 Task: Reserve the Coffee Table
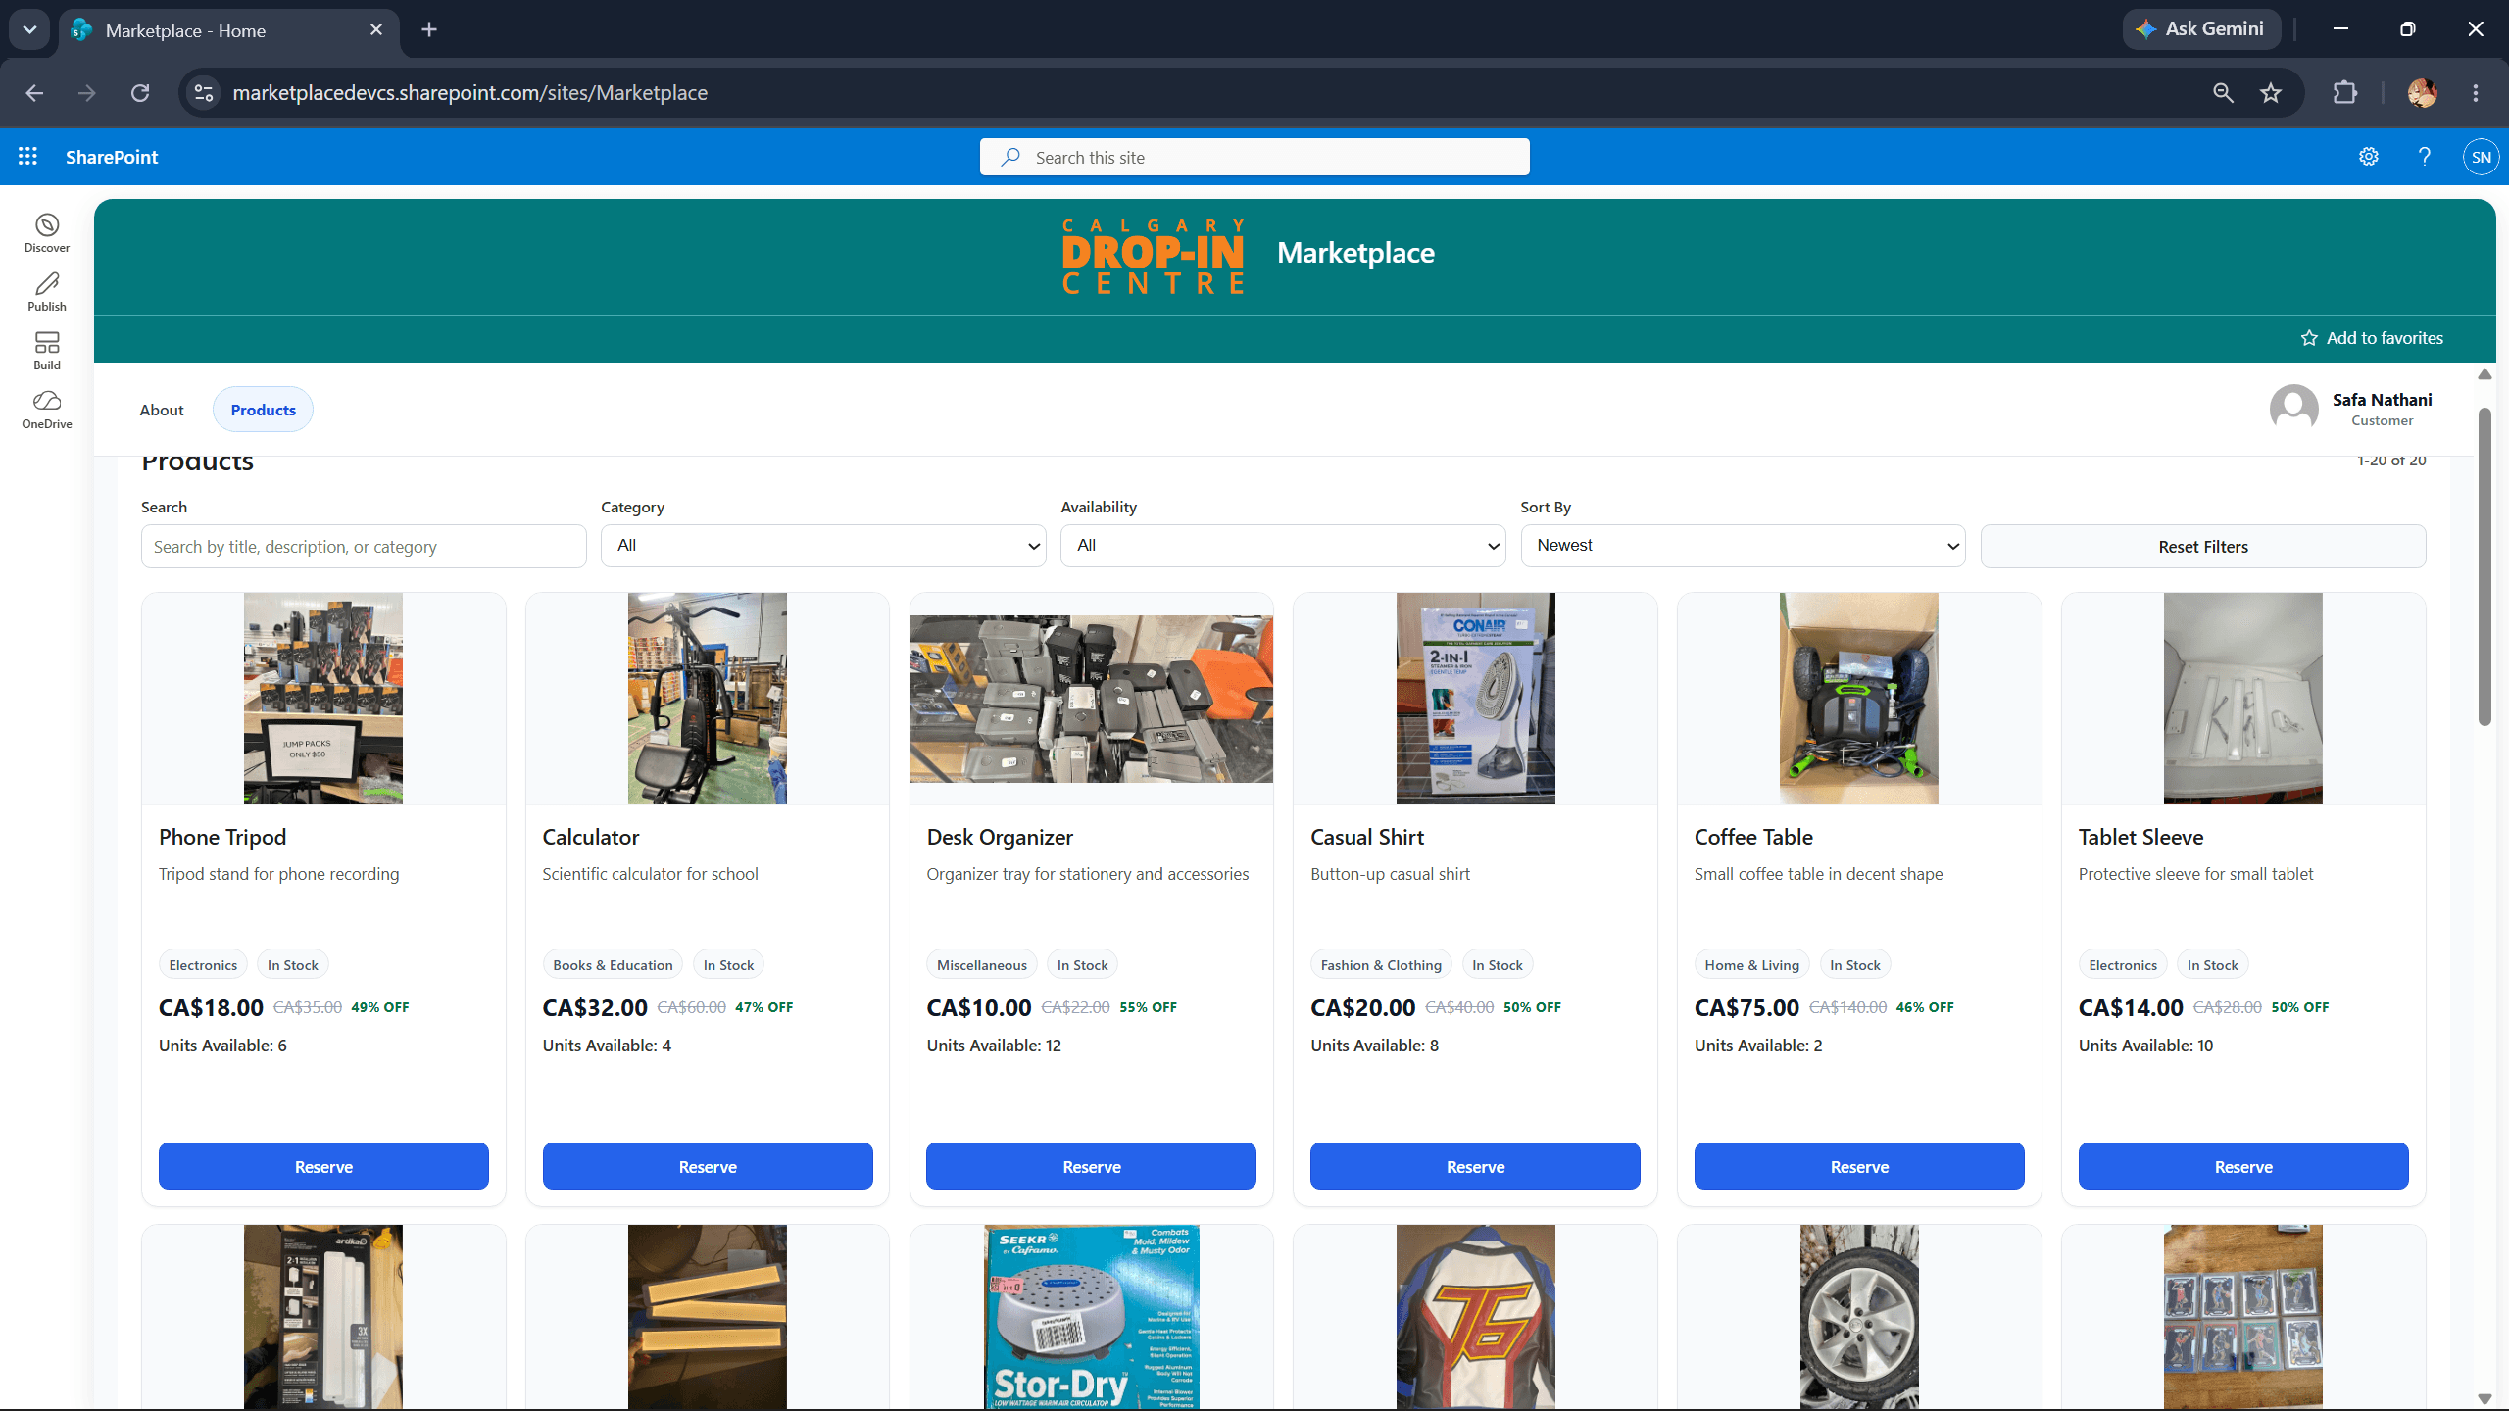[x=1859, y=1166]
